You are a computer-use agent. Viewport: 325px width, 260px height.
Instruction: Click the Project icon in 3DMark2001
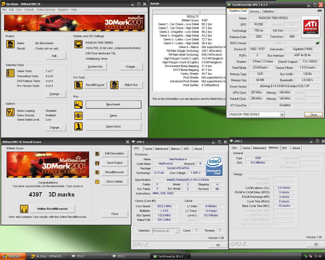click(x=10, y=44)
